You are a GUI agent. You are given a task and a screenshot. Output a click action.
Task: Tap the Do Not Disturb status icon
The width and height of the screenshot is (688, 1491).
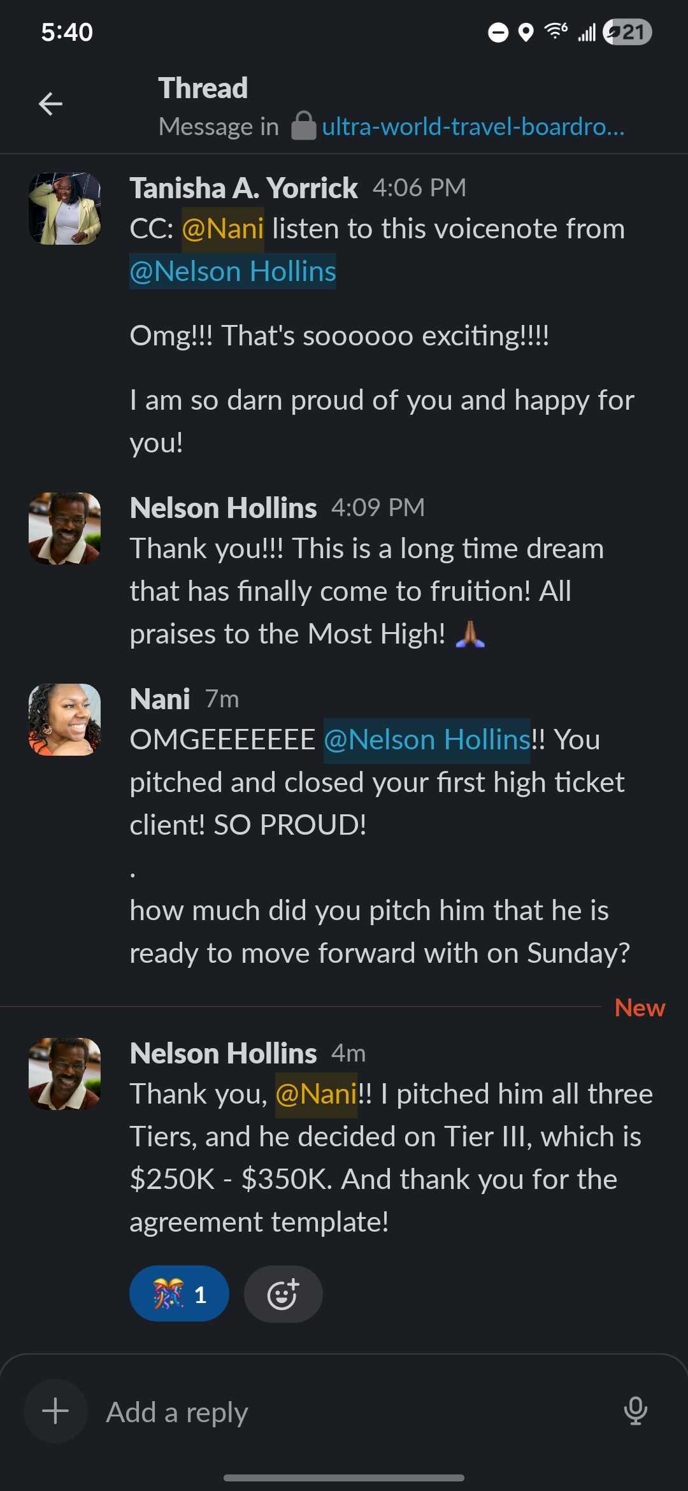coord(498,32)
